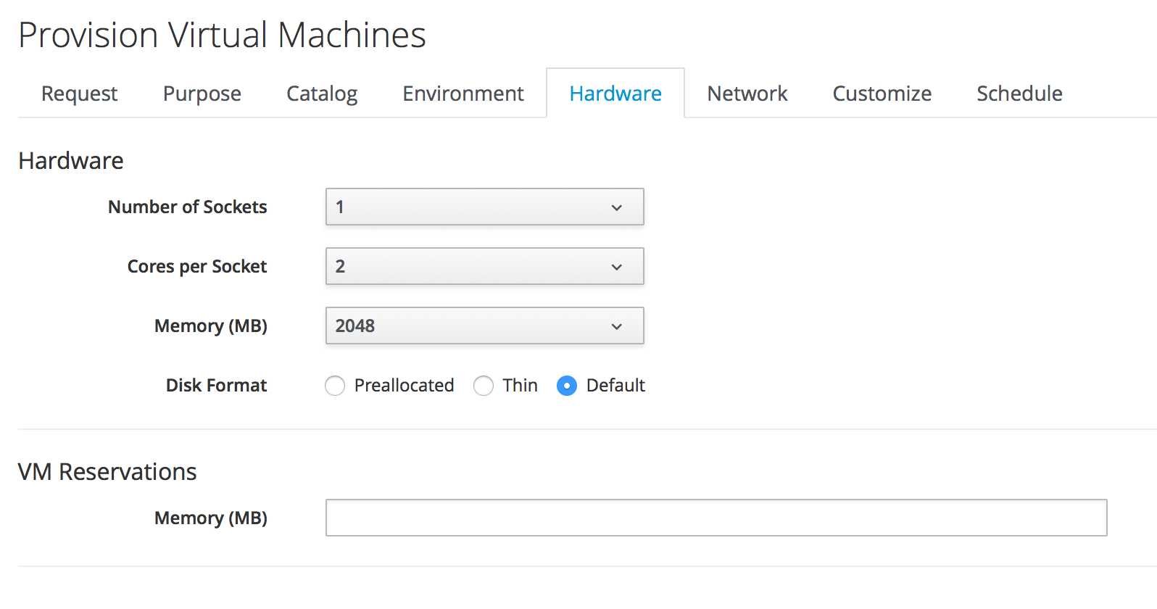The image size is (1157, 609).
Task: Click the 'Provision Virtual Machines' page heading
Action: (x=222, y=35)
